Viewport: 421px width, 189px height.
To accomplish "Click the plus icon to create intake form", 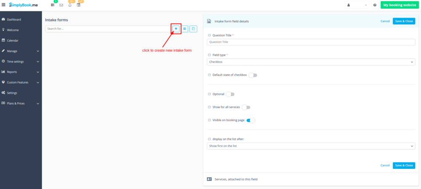I will tap(176, 29).
